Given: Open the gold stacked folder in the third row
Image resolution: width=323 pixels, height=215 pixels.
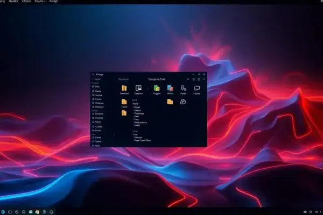Looking at the screenshot, I should [124, 113].
